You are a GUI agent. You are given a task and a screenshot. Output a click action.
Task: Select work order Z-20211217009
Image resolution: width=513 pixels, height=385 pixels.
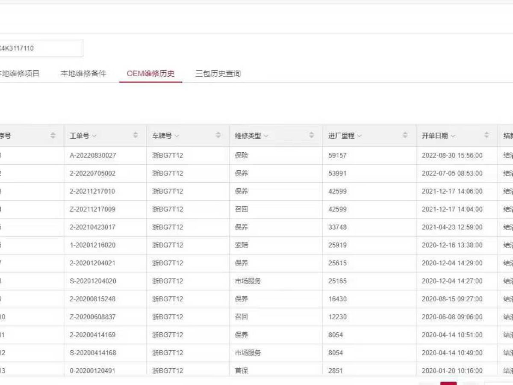click(x=92, y=209)
